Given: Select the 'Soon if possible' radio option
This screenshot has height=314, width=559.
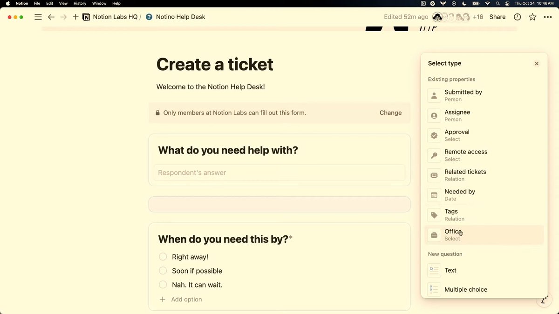Looking at the screenshot, I should pos(163,271).
